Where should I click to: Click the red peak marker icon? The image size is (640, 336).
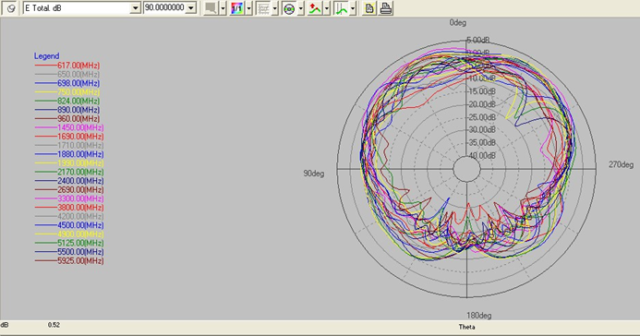coord(315,8)
